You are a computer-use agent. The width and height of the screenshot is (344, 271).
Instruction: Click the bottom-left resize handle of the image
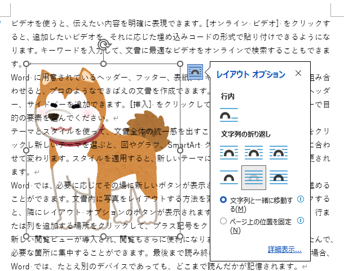(x=27, y=236)
